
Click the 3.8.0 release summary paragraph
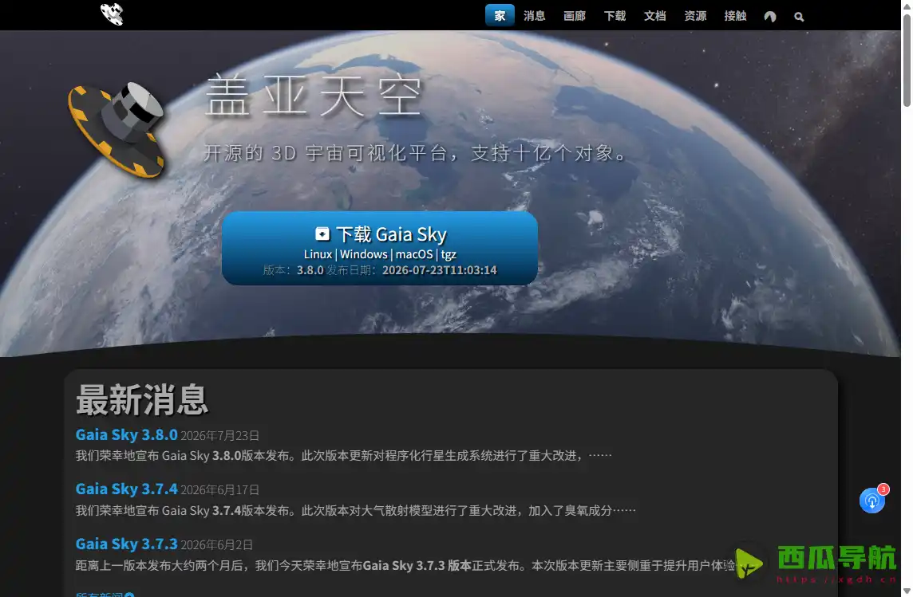pos(343,455)
